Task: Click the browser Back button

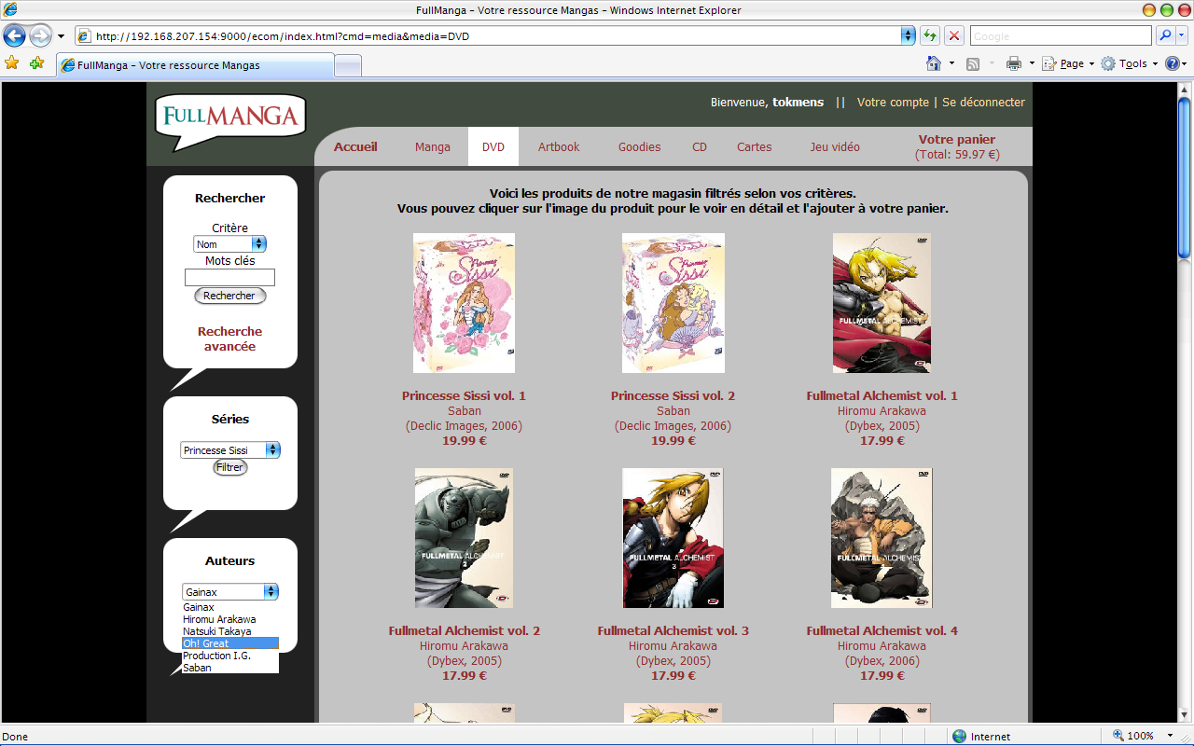Action: click(14, 36)
